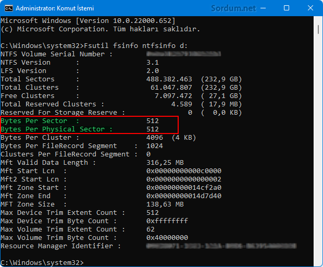Viewport: 323px width, 267px height.
Task: Click the '( 27,1 GB)' free space text
Action: click(x=221, y=96)
